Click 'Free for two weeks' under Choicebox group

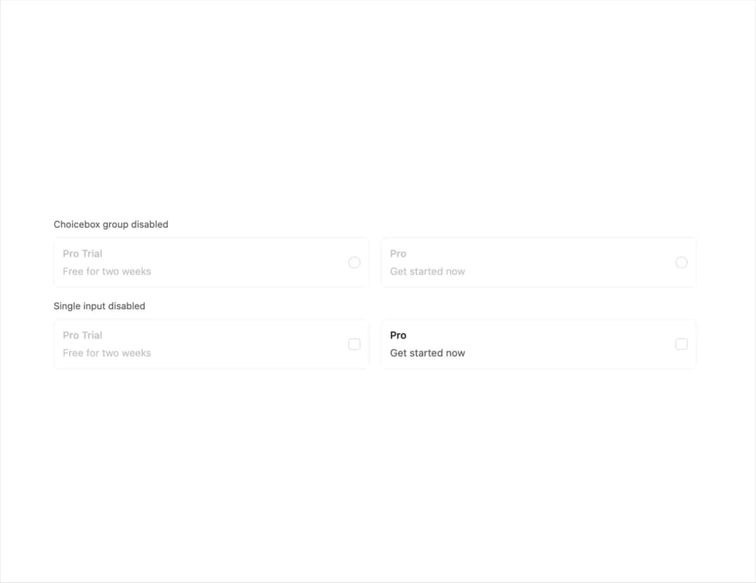[x=106, y=272]
